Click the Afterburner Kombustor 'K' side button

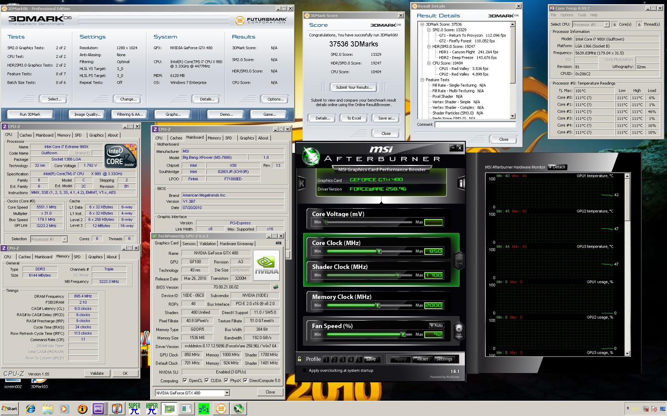(301, 183)
